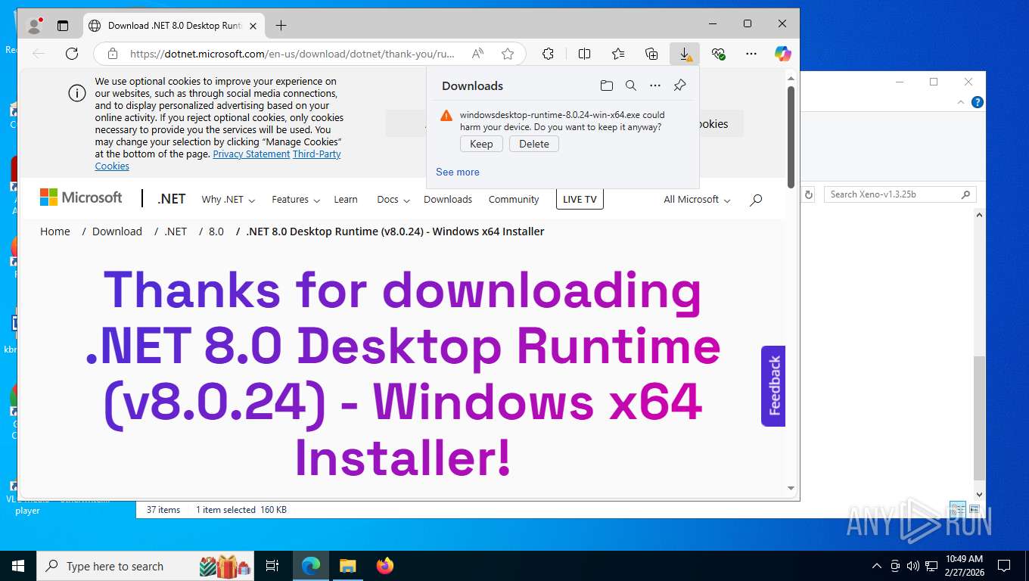Screen dimensions: 1029x581
Task: View site information lock icon
Action: tap(113, 54)
